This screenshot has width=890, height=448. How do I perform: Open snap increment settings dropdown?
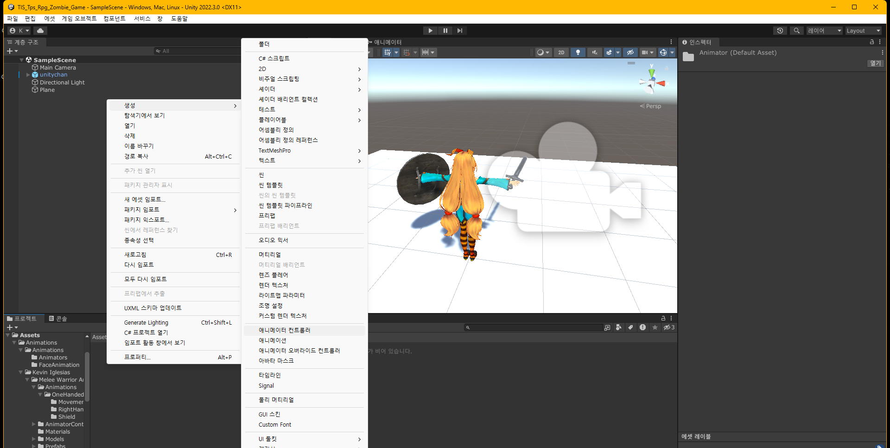tap(428, 52)
